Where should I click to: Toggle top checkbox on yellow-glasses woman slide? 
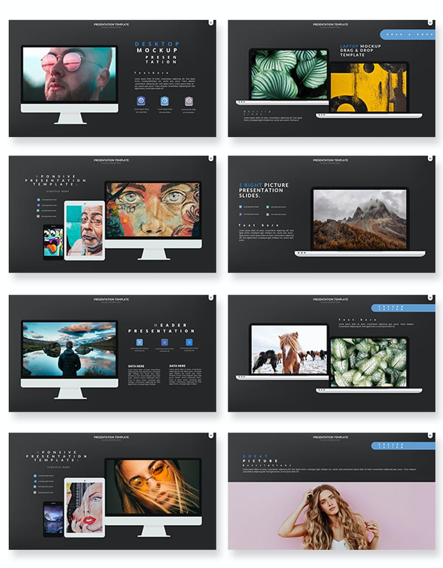pyautogui.click(x=35, y=476)
